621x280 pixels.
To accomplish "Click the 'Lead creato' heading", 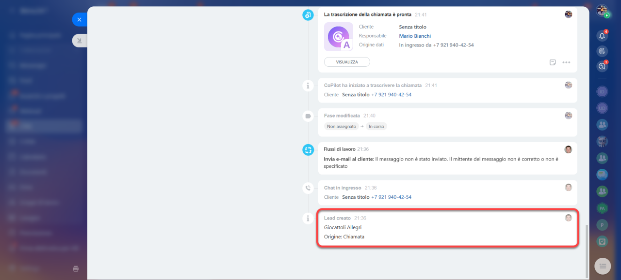I will click(x=337, y=218).
